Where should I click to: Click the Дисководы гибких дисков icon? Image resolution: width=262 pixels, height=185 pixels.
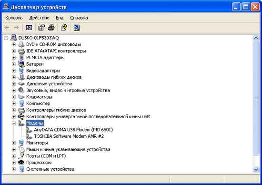(21, 77)
